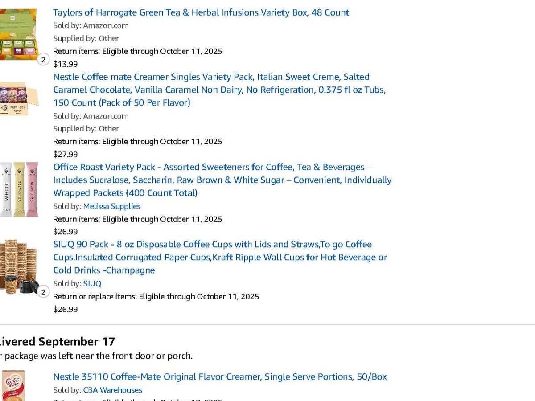535x401 pixels.
Task: Click quantity badge on tea box image
Action: tap(43, 60)
